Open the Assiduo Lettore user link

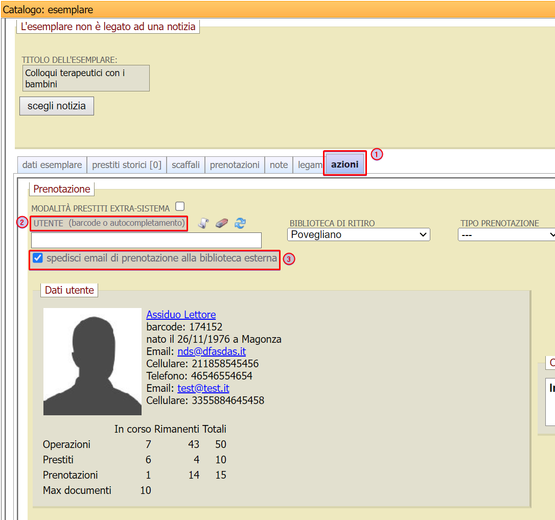tap(181, 315)
